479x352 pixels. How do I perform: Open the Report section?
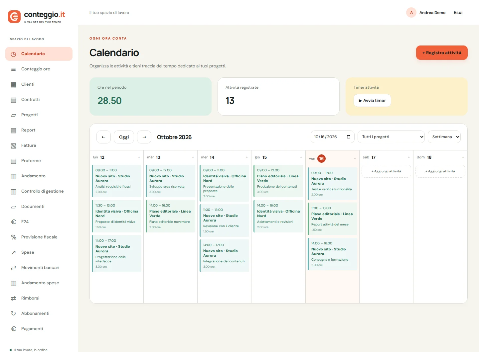click(39, 130)
